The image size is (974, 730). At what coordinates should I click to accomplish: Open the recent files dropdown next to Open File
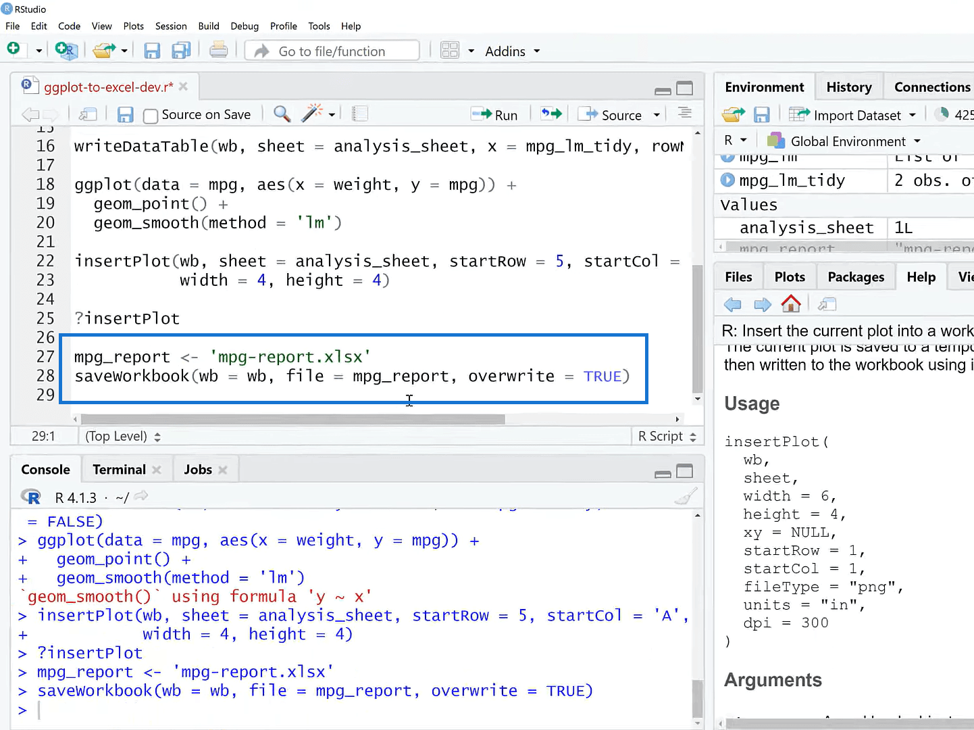[124, 51]
